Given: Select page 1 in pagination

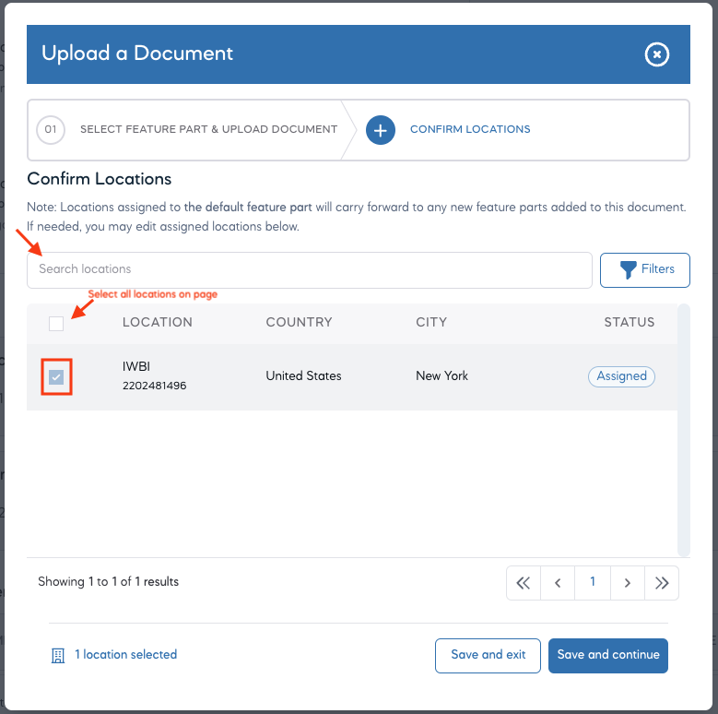Looking at the screenshot, I should (593, 583).
